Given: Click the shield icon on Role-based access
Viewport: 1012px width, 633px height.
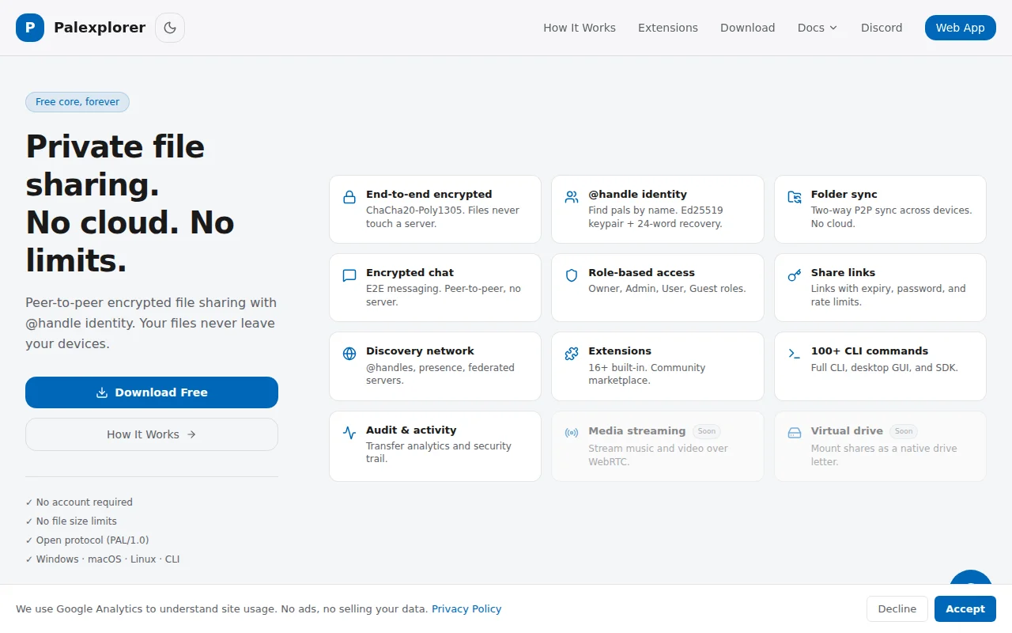Looking at the screenshot, I should coord(572,275).
